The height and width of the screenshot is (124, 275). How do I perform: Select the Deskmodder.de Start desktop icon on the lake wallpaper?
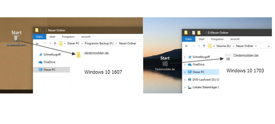[165, 63]
